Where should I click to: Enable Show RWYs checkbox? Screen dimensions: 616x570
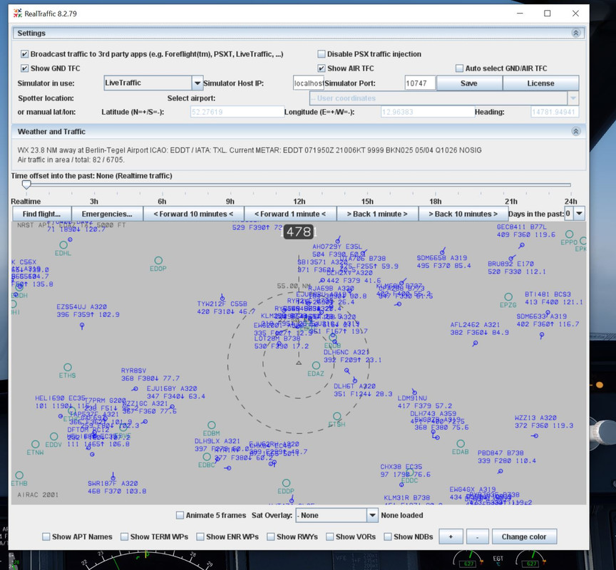pyautogui.click(x=270, y=537)
